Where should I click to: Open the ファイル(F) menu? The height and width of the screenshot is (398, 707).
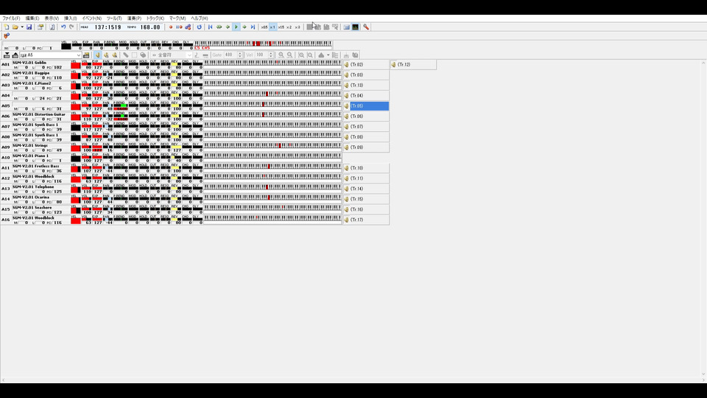(11, 18)
